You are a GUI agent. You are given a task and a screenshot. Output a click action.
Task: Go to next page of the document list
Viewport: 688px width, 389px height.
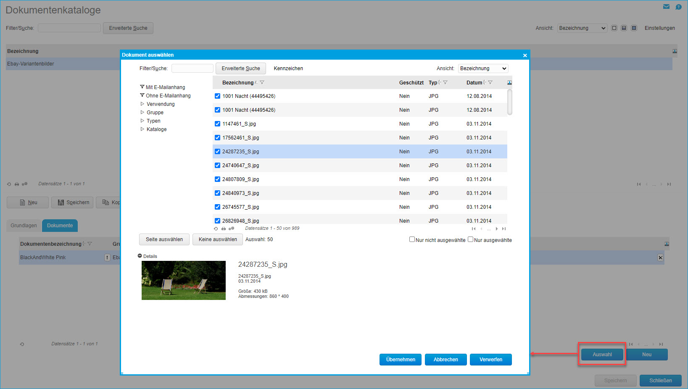pyautogui.click(x=496, y=229)
